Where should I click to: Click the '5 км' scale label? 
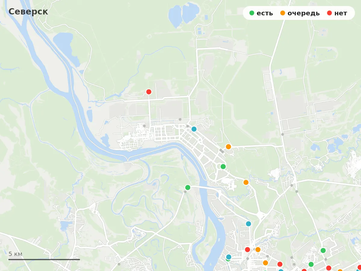(x=15, y=254)
